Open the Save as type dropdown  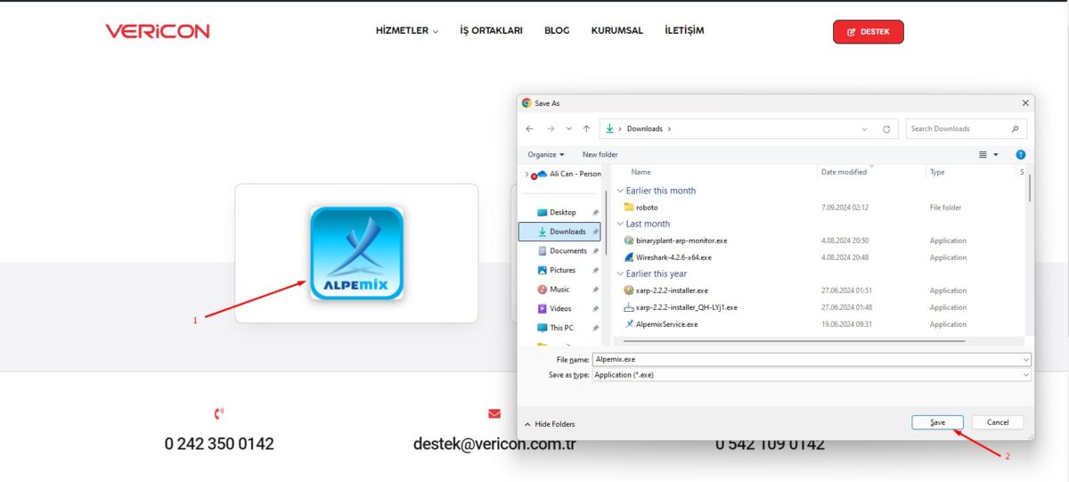812,375
